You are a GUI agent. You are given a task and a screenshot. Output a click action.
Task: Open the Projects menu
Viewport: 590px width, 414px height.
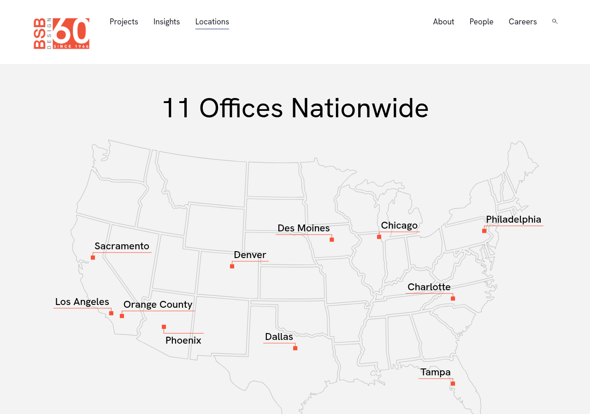pos(124,21)
